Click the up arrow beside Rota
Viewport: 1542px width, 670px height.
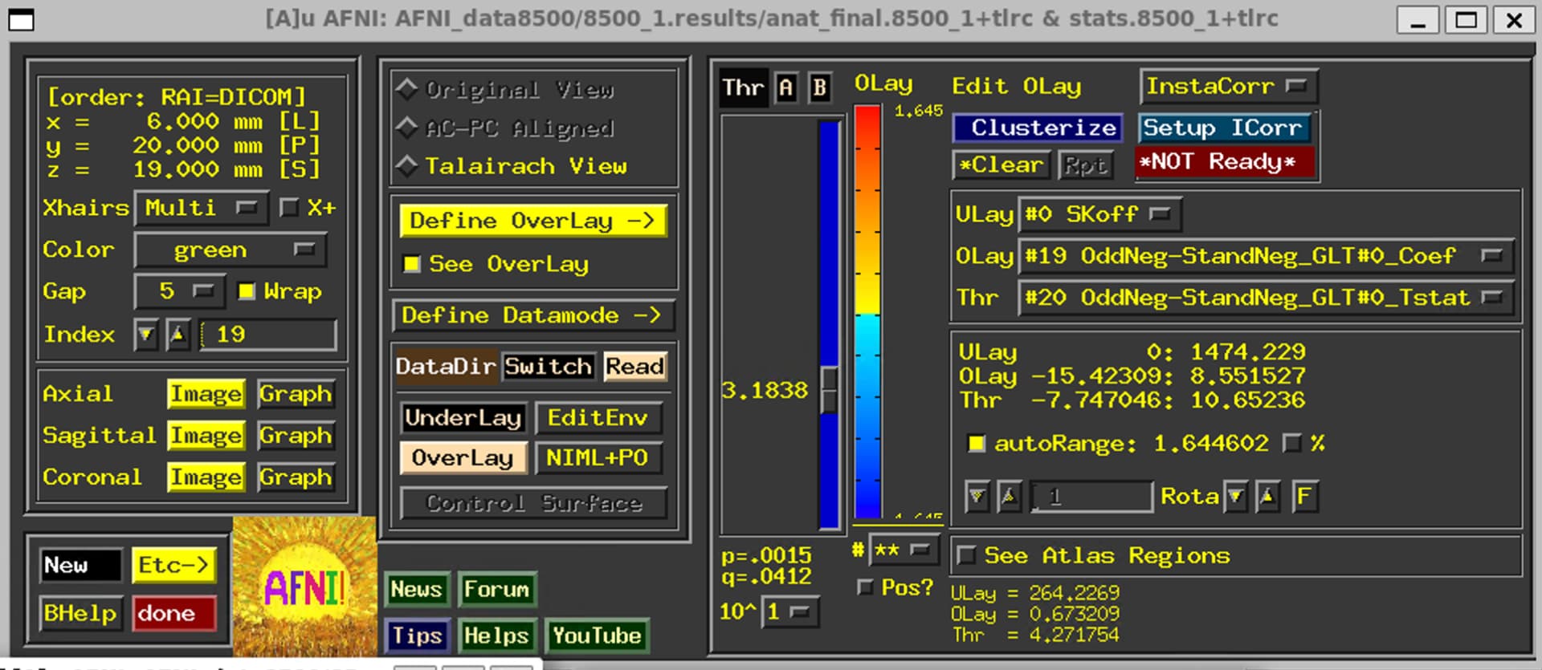[1267, 497]
